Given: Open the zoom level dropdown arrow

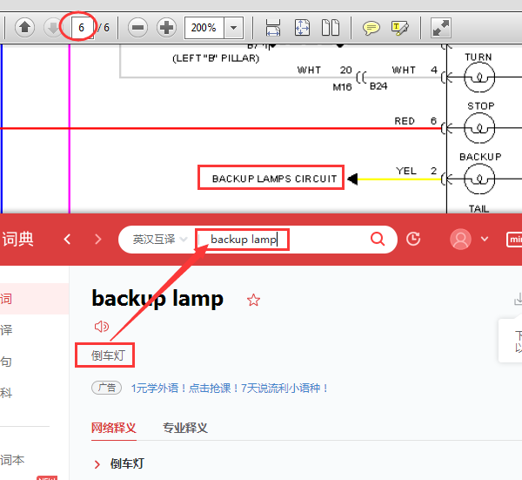Looking at the screenshot, I should (234, 28).
